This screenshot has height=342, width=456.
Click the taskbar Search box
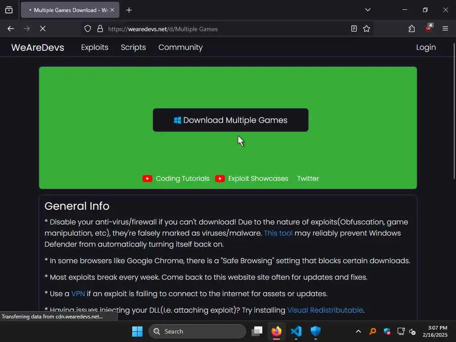pyautogui.click(x=197, y=331)
